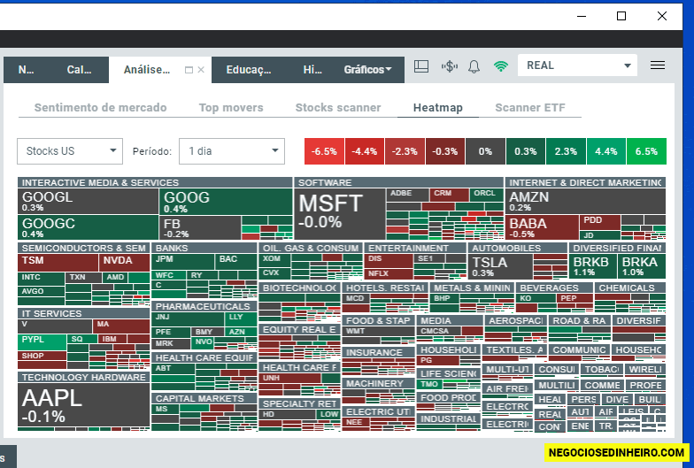Click the Entertainment sector header
Viewport: 694px width, 468px height.
pos(414,248)
